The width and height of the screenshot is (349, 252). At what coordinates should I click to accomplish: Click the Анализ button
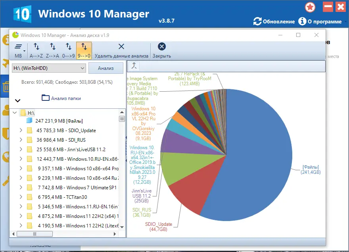click(106, 68)
